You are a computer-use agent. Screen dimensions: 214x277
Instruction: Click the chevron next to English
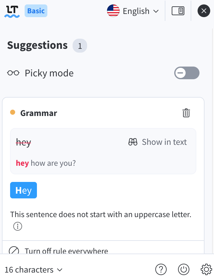[x=156, y=11]
